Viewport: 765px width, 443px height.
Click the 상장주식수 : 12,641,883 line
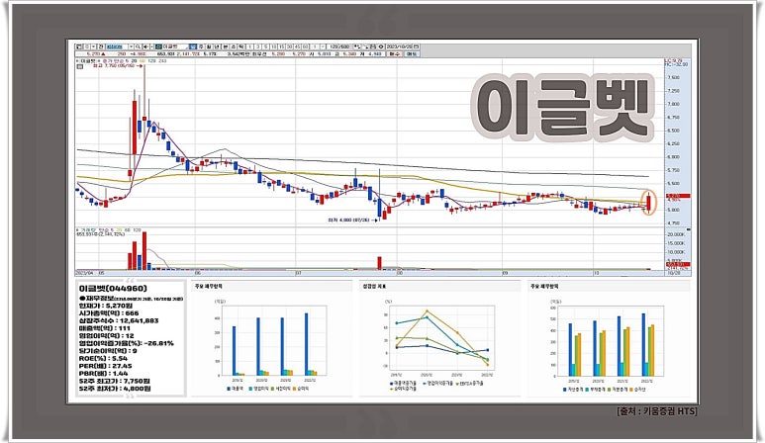point(118,320)
